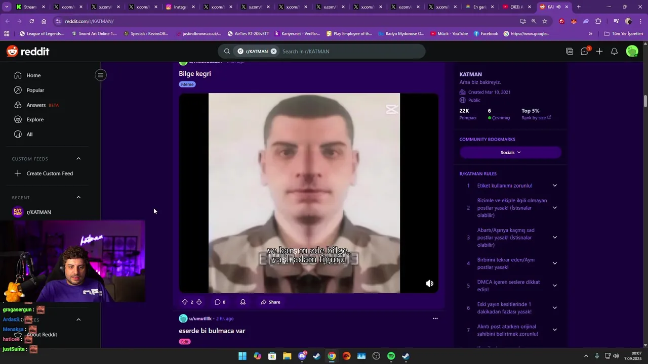Open the Reddit advertise icon
Viewport: 648px width, 364px height.
tap(570, 51)
